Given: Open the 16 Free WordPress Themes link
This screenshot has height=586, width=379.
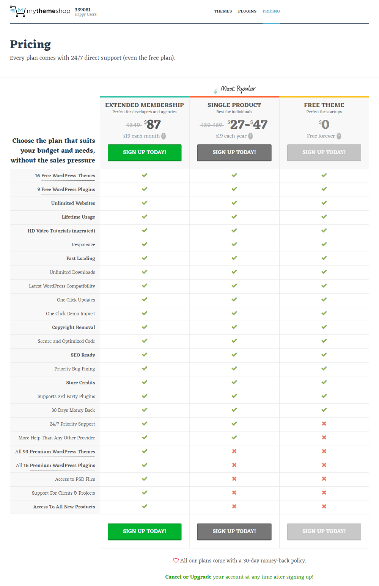Looking at the screenshot, I should (x=65, y=176).
